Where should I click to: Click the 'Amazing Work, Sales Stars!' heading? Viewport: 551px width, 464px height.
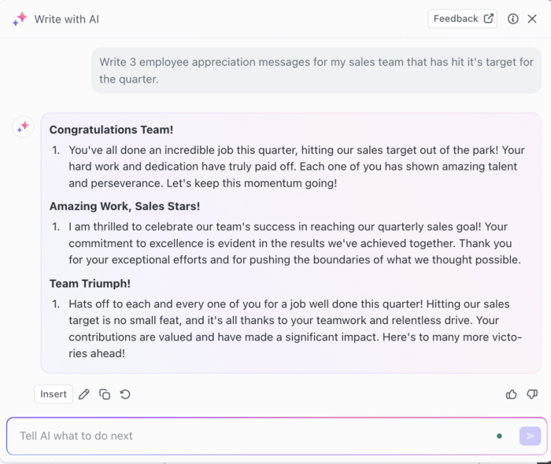pos(124,206)
